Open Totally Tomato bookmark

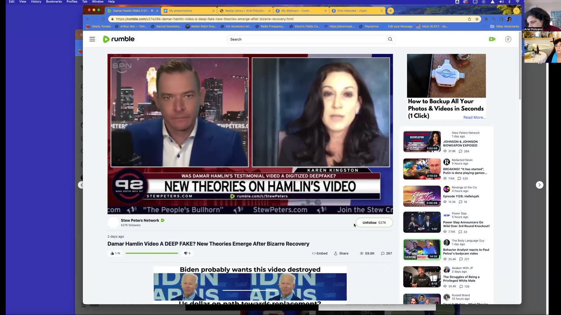point(99,26)
